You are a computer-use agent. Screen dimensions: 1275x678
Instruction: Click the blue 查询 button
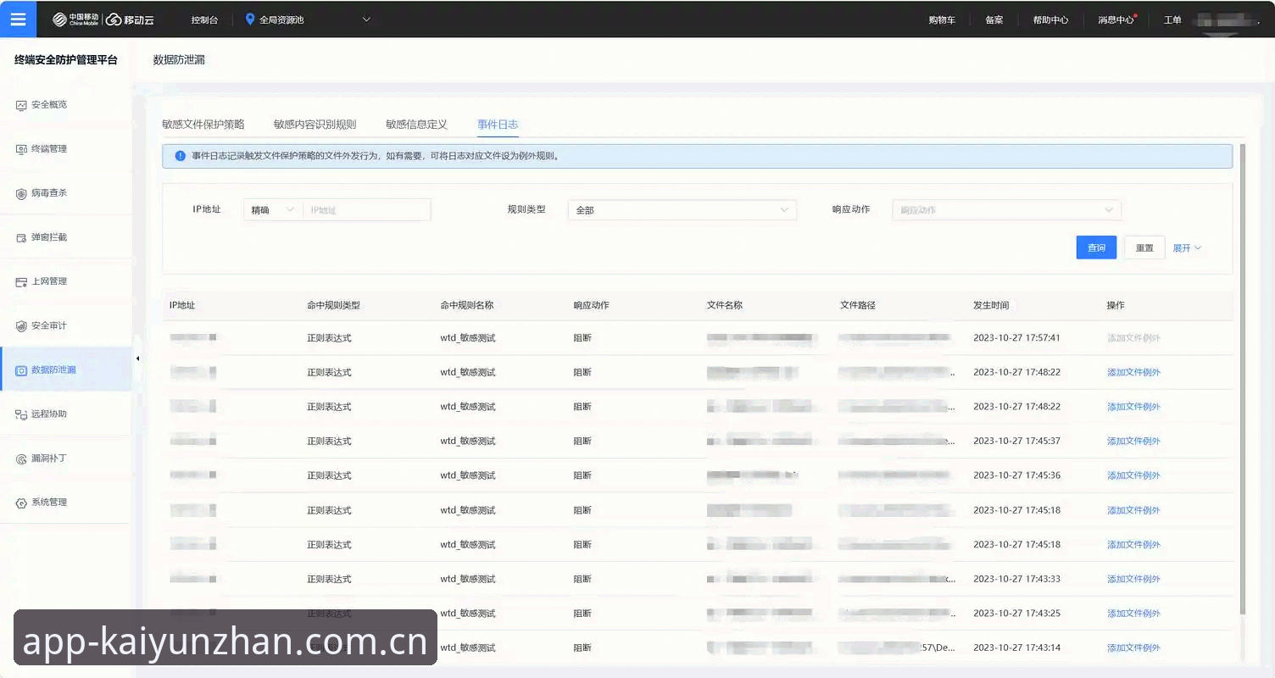tap(1096, 247)
